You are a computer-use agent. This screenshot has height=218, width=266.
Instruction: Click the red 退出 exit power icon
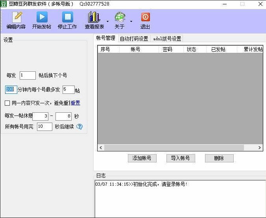145,17
